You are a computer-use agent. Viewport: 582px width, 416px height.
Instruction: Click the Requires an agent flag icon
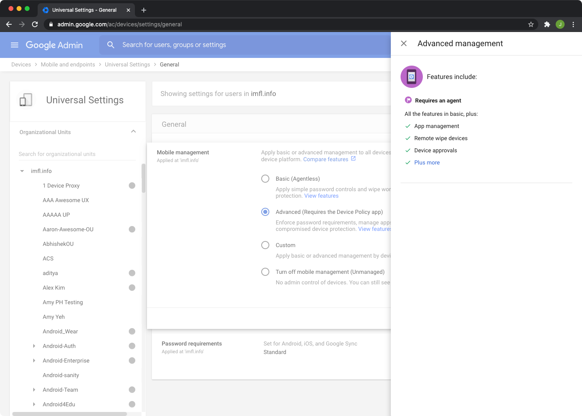408,100
